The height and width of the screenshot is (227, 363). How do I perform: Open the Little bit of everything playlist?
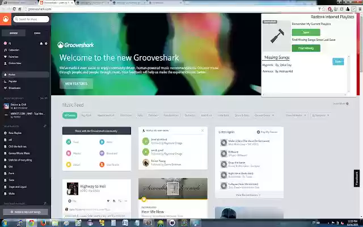click(20, 160)
